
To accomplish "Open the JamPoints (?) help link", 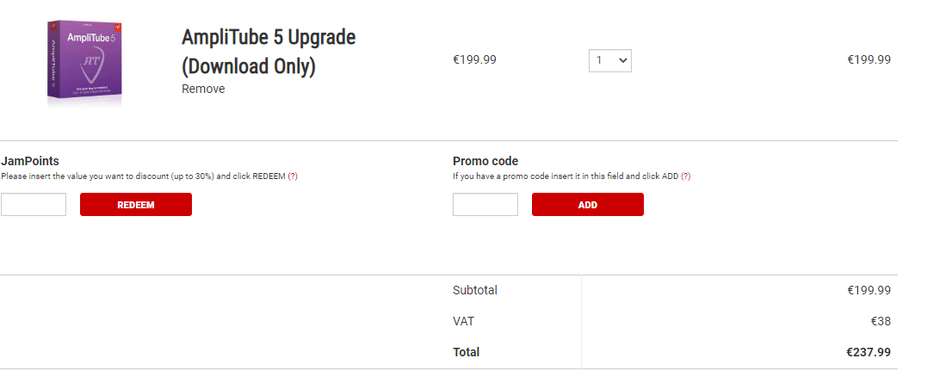I will click(293, 176).
